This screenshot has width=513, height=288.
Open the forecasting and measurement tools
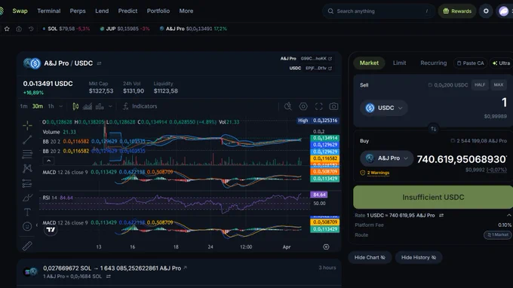coord(27,183)
